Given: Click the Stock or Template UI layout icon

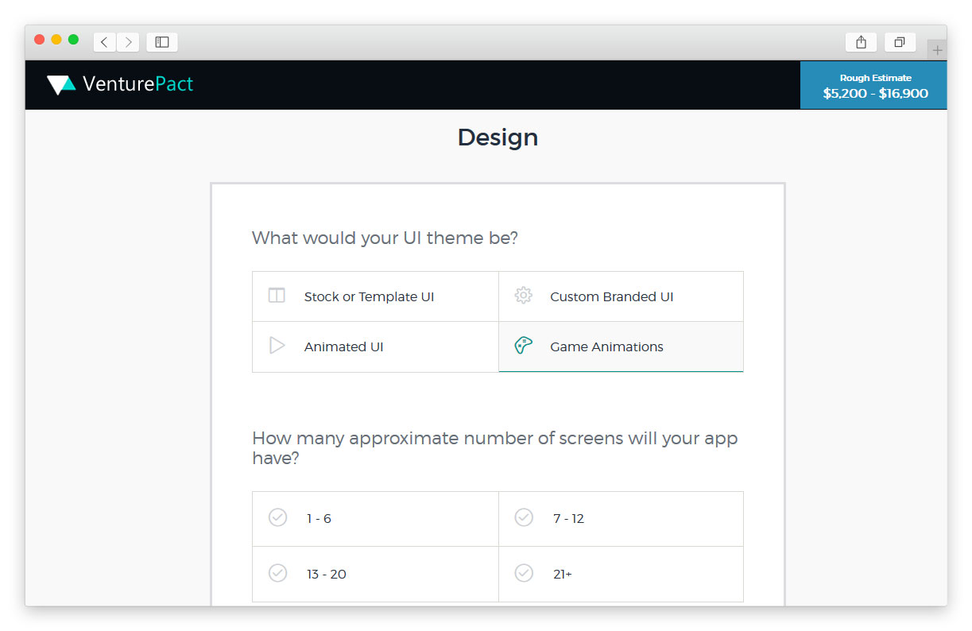Looking at the screenshot, I should [277, 296].
